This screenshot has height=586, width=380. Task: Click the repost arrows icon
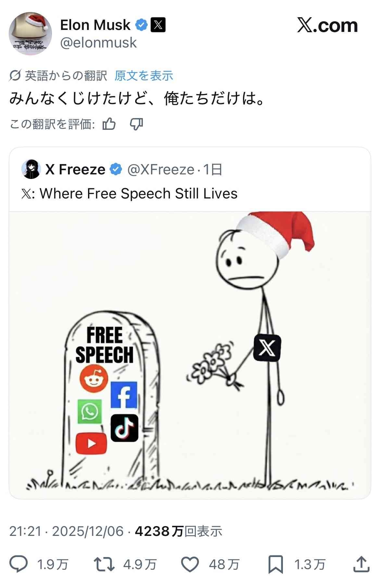(x=104, y=564)
